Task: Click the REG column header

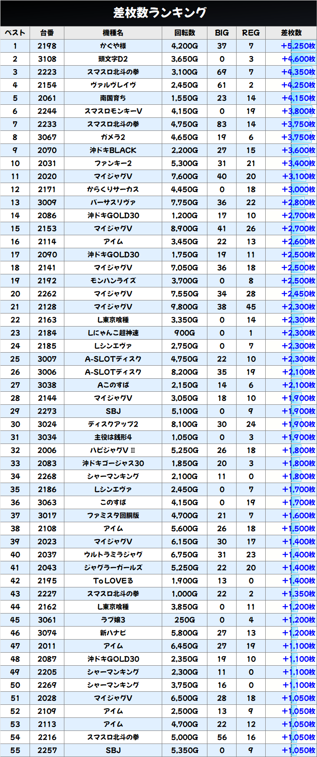Action: (251, 33)
